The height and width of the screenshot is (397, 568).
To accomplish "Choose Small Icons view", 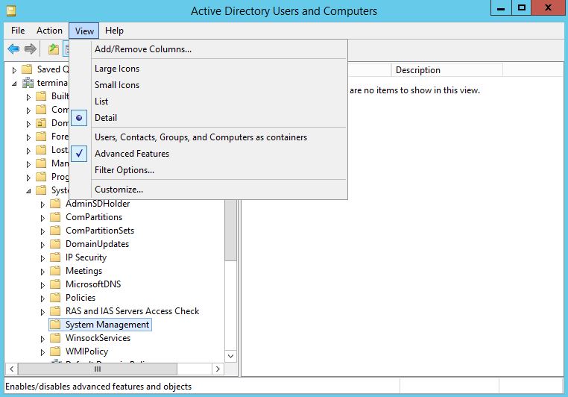I will (208, 85).
